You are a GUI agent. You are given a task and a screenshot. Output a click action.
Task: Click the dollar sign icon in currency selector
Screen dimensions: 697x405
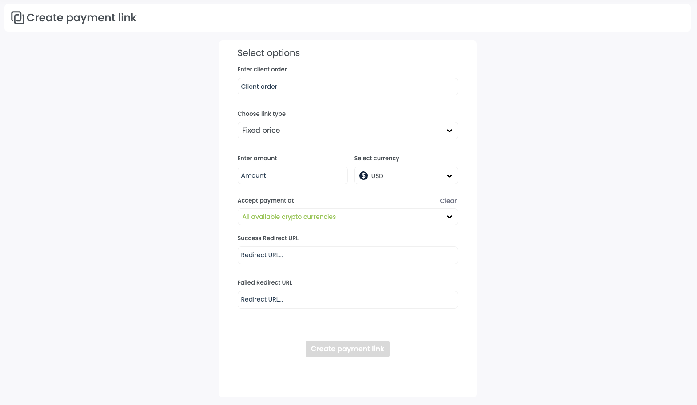click(363, 176)
